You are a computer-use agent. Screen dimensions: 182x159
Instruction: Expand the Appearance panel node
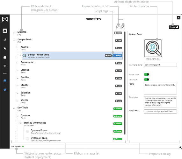click(18, 63)
